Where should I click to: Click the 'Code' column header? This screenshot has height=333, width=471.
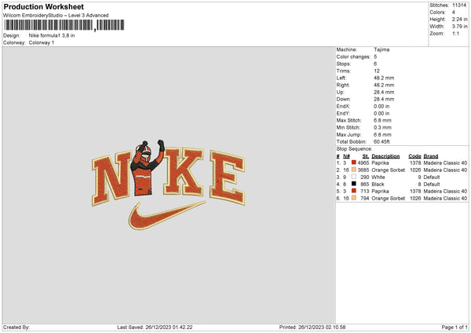(414, 156)
